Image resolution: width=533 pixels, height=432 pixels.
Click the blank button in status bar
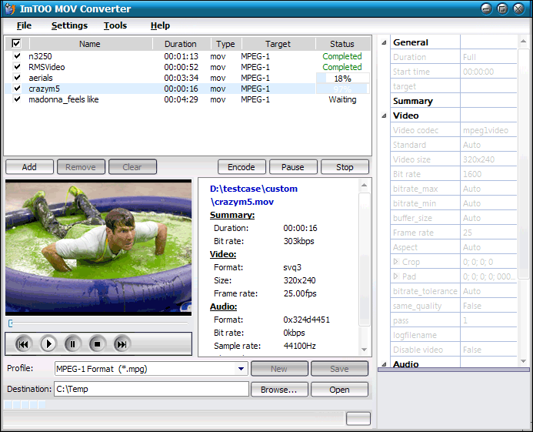358,419
